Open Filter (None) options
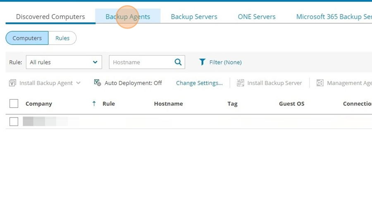 tap(225, 62)
